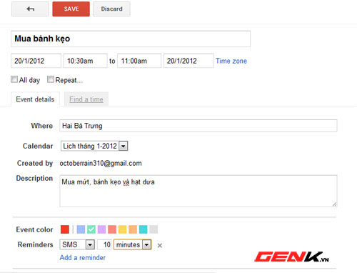Remove the SMS reminder with X icon
The image size is (357, 273).
tap(160, 245)
